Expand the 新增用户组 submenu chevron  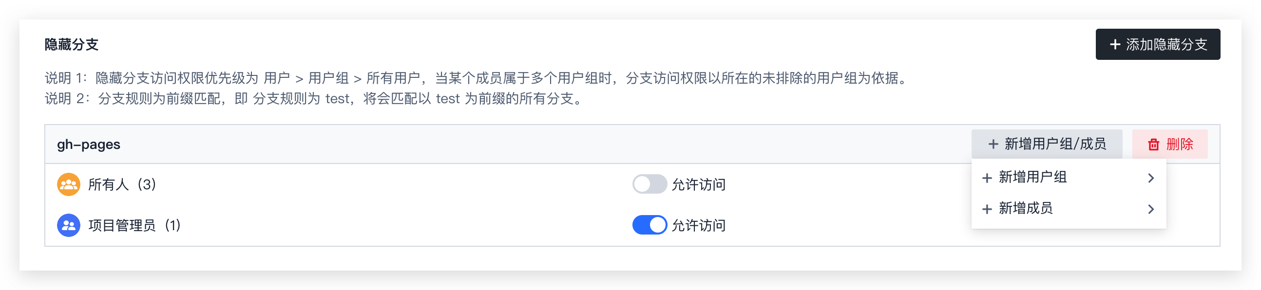pyautogui.click(x=1151, y=178)
